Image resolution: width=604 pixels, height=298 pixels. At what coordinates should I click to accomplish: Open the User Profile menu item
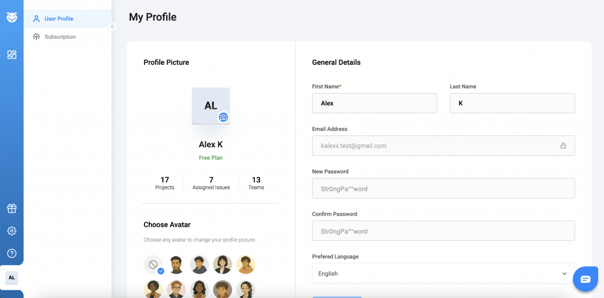tap(58, 19)
